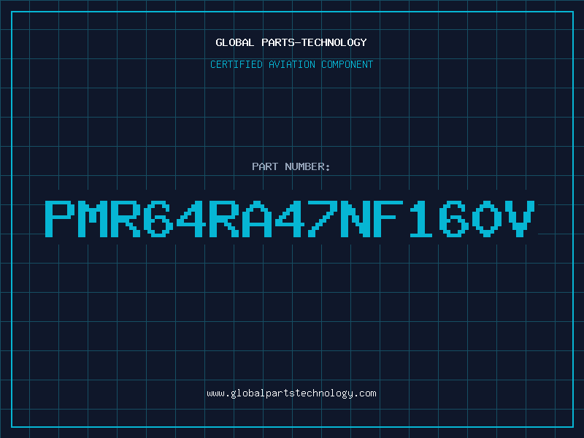Click the word GLOBAL in the header
The height and width of the screenshot is (438, 584).
(234, 42)
